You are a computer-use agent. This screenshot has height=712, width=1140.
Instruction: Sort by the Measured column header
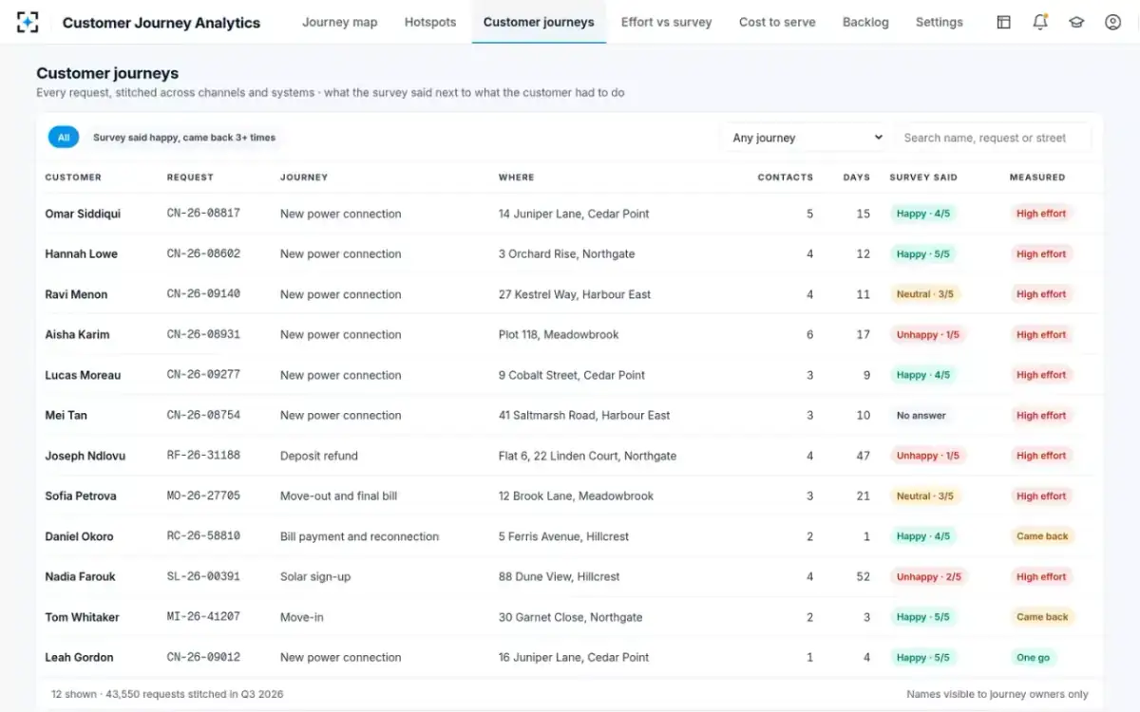[1037, 178]
